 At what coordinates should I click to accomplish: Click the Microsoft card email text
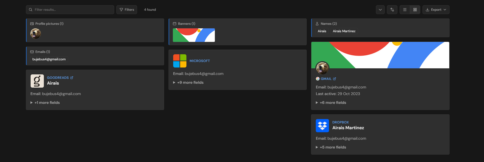pos(198,74)
